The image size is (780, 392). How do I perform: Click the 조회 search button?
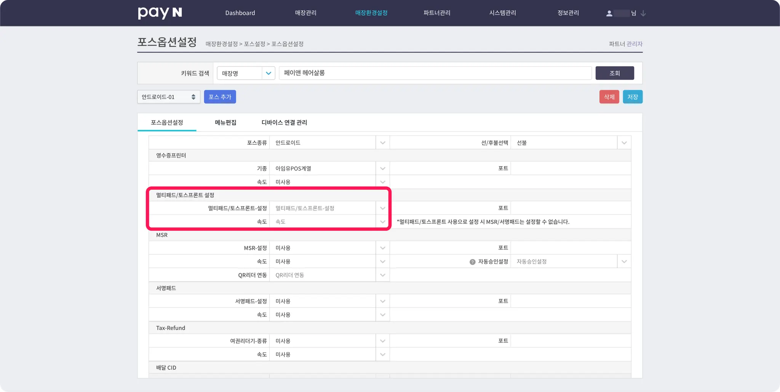[615, 73]
